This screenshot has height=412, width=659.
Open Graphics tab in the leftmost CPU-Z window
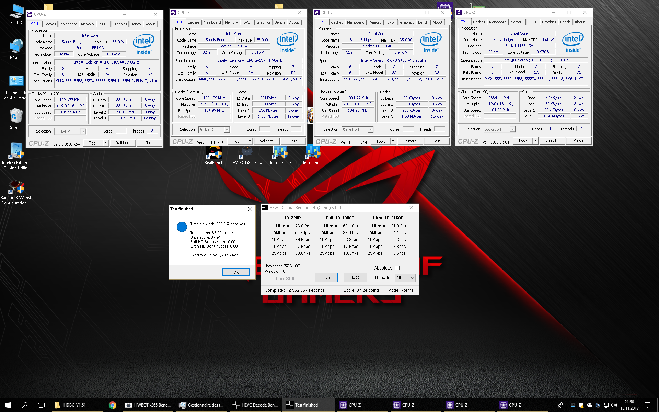(x=119, y=24)
